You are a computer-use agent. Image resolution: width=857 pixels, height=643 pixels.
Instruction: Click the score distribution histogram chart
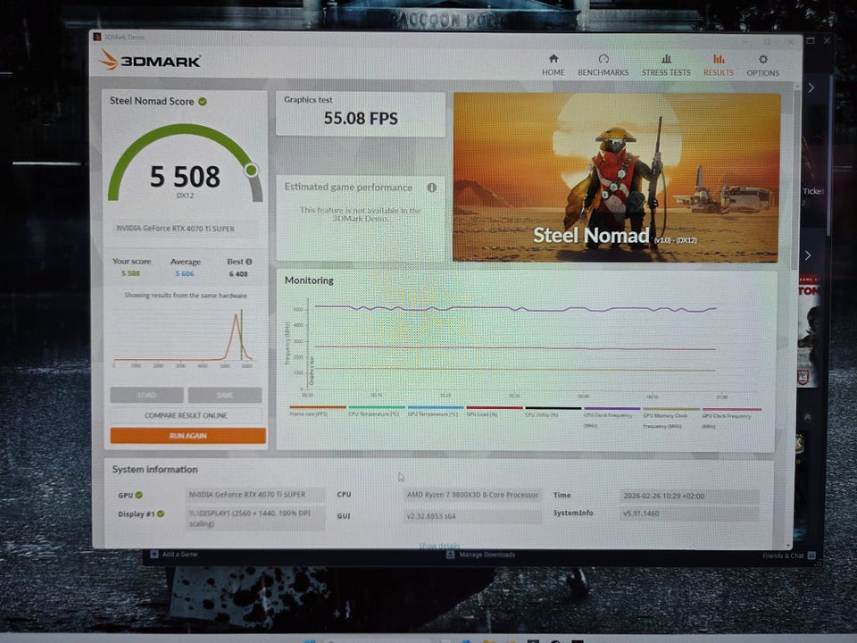click(x=183, y=338)
